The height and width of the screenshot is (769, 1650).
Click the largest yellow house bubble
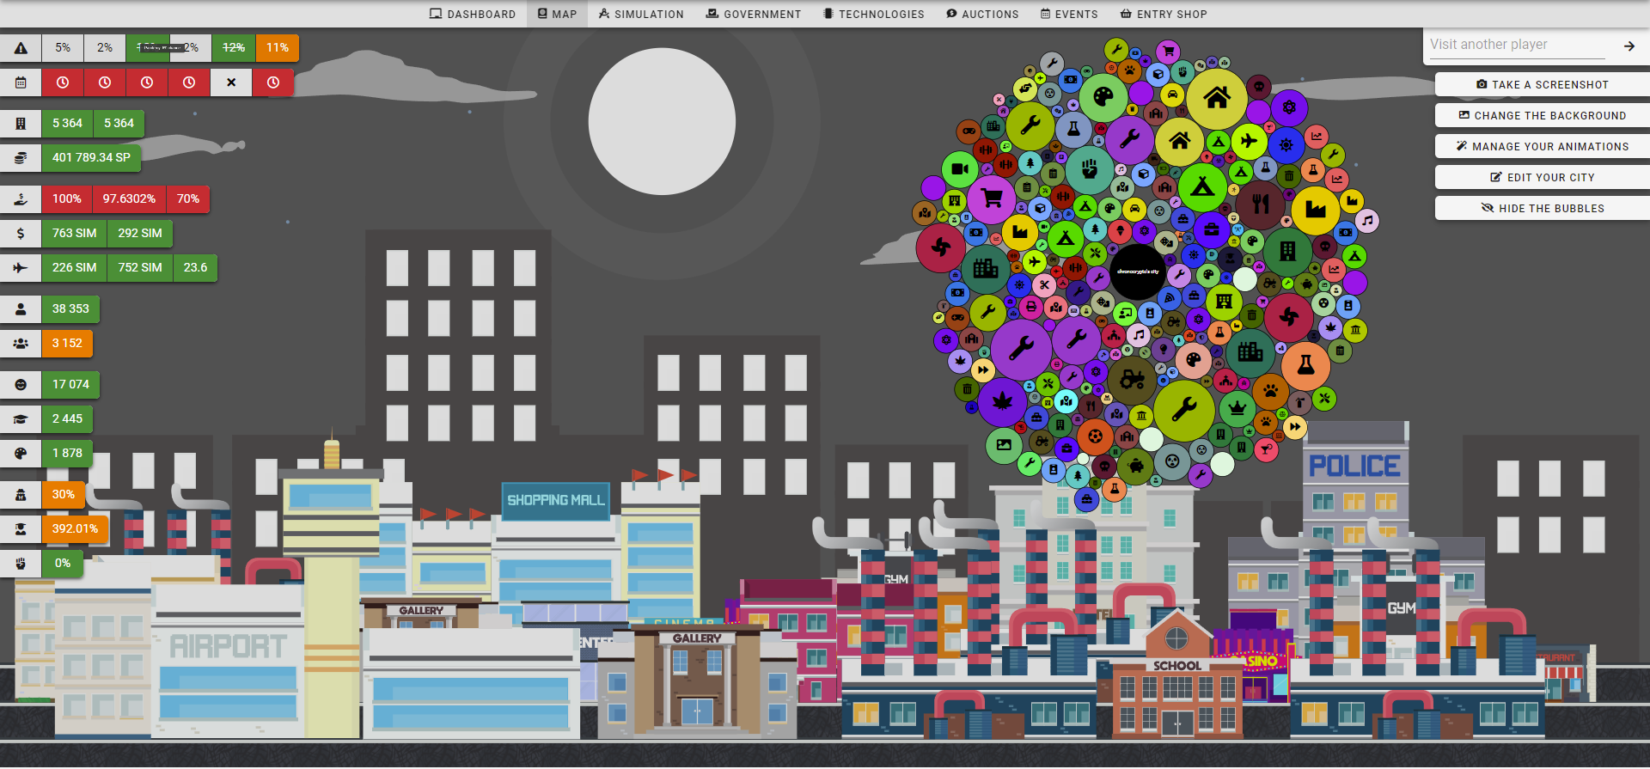[1216, 98]
